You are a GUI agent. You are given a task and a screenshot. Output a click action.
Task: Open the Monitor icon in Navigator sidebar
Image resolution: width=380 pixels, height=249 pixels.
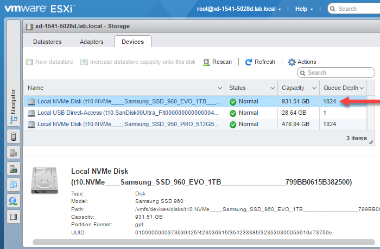point(14,168)
